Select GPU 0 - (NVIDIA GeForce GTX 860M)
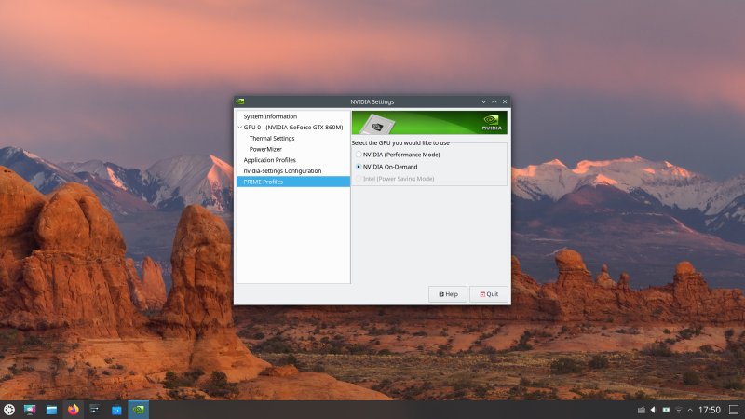745x419 pixels. [293, 128]
